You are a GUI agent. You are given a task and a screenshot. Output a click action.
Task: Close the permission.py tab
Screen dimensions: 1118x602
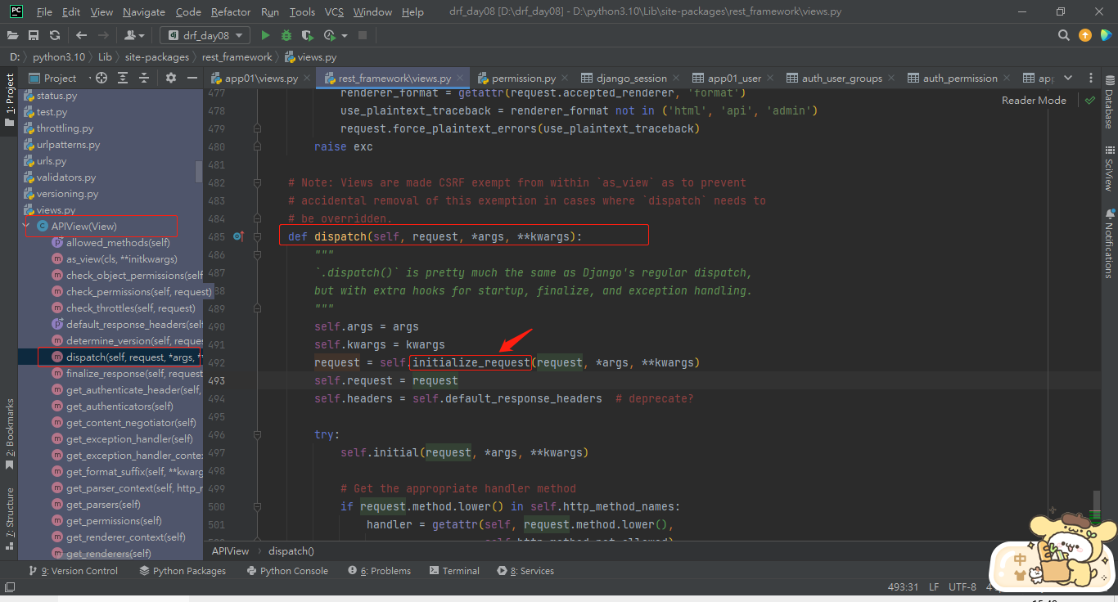pyautogui.click(x=565, y=79)
